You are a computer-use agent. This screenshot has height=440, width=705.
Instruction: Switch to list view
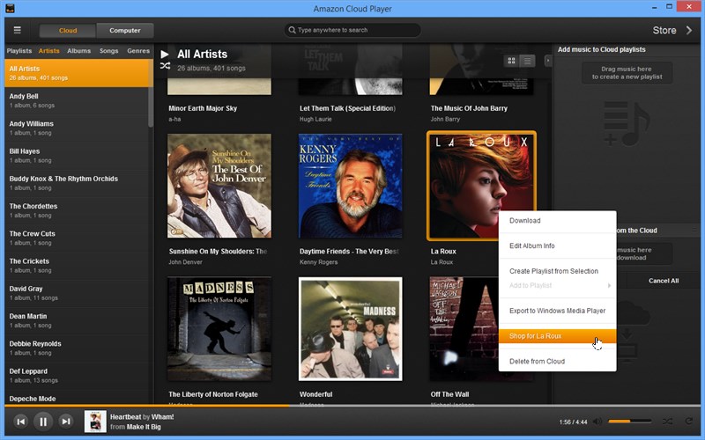[527, 61]
